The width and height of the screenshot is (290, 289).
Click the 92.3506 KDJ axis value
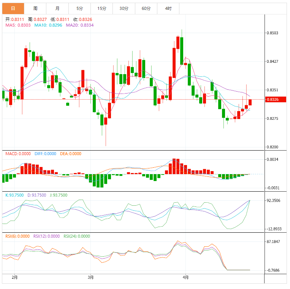point(273,200)
